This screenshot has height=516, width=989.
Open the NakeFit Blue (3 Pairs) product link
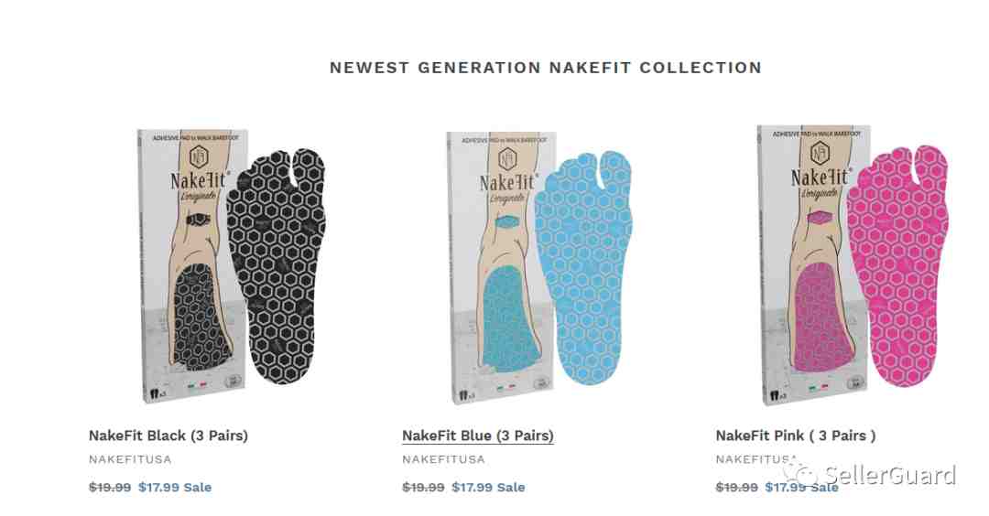click(478, 435)
